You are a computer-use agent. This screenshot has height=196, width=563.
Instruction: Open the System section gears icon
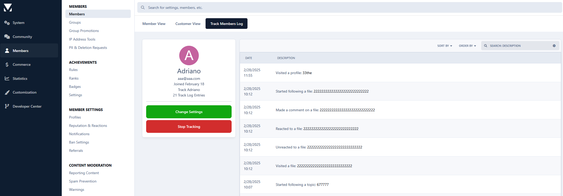tap(7, 23)
